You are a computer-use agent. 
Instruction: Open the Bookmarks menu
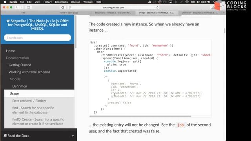pos(61,2)
